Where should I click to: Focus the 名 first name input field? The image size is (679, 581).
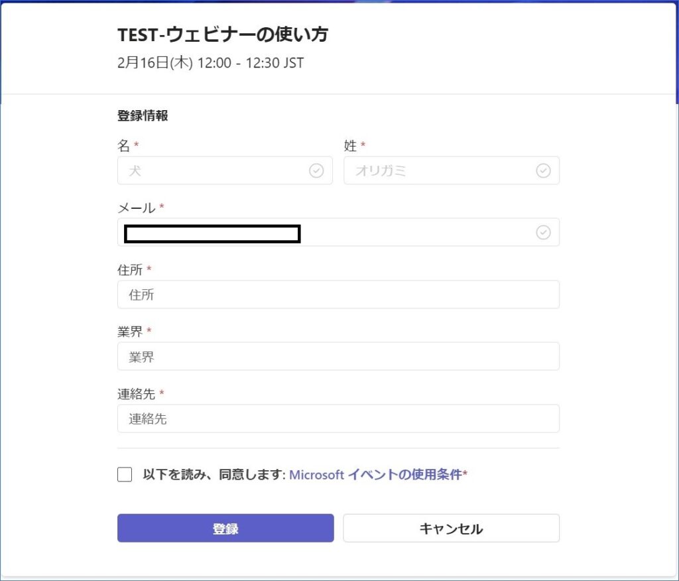pyautogui.click(x=212, y=170)
